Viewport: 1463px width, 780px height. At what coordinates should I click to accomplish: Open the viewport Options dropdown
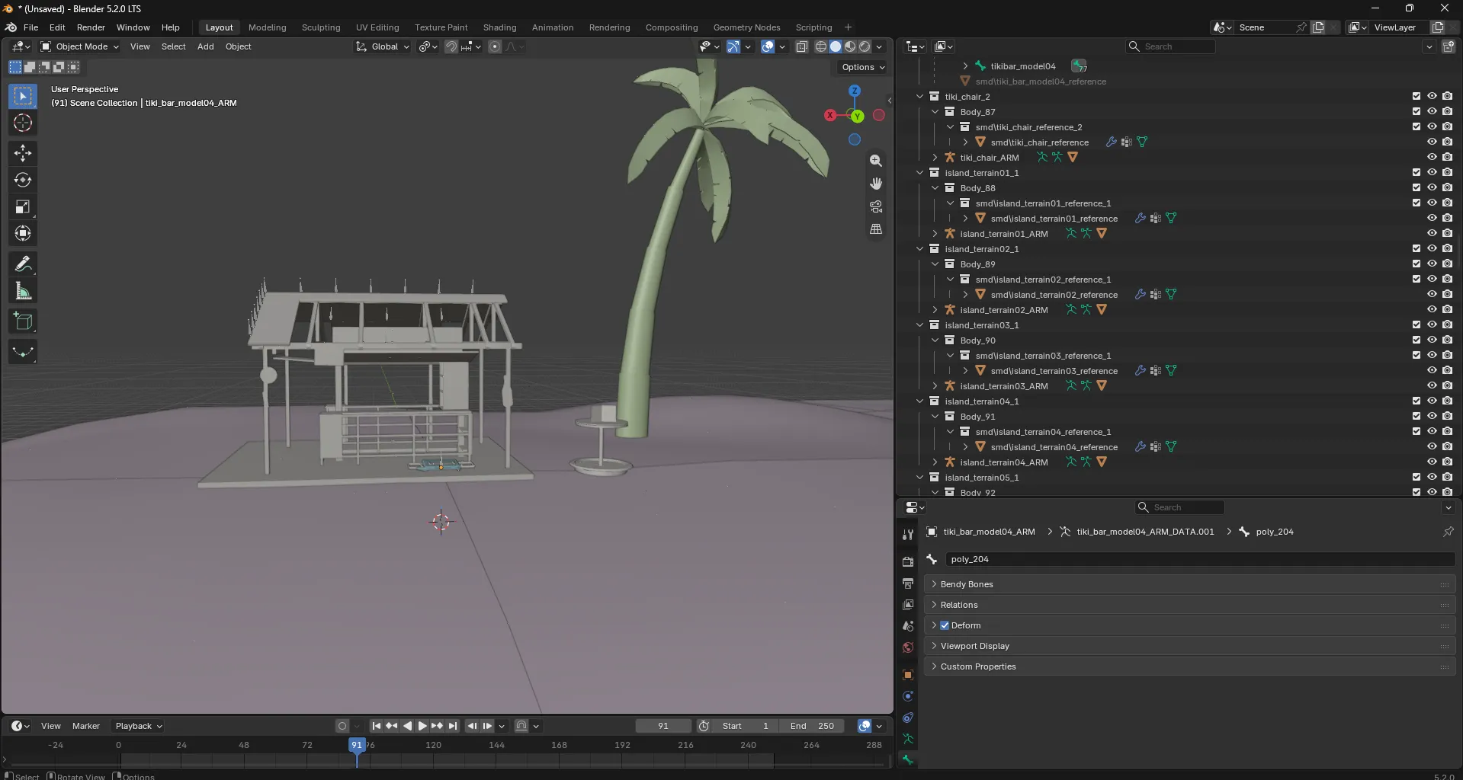coord(863,67)
